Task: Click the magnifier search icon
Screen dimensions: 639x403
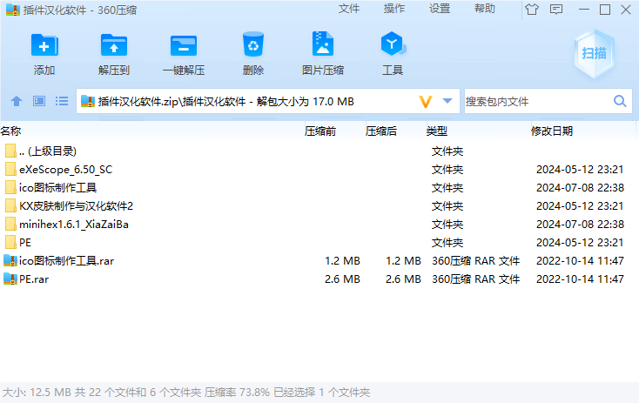Action: pos(620,101)
